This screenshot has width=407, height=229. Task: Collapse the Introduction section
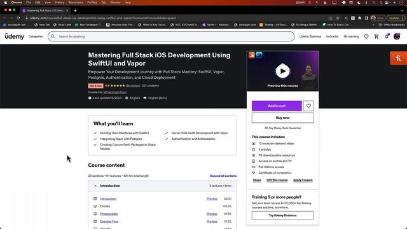point(162,186)
